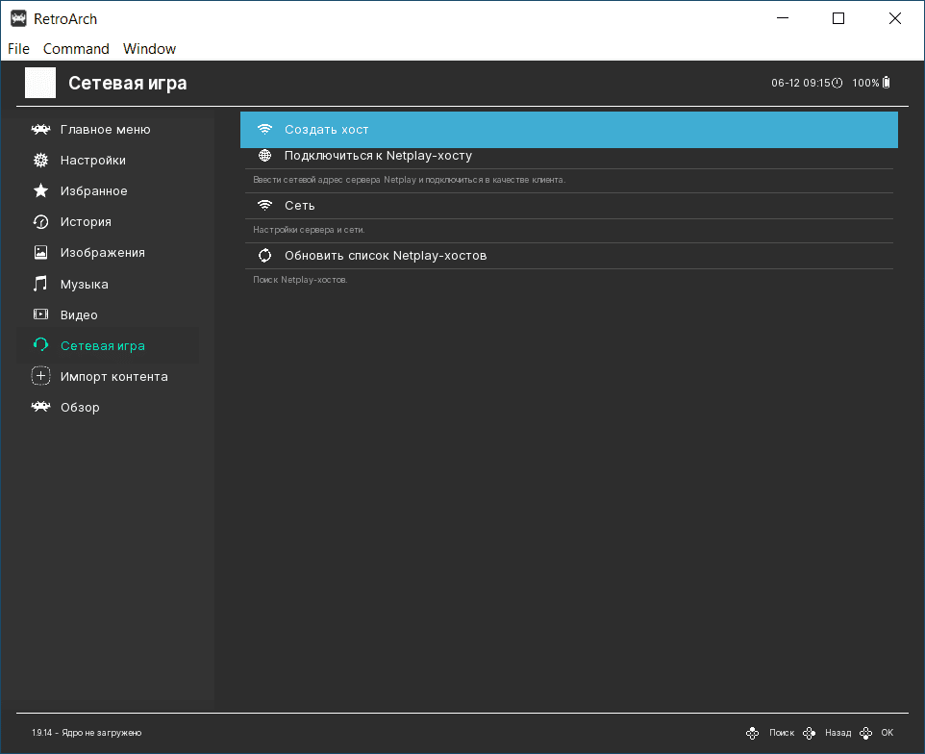Click the wifi icon on Создать хост row
Image resolution: width=925 pixels, height=754 pixels.
tap(264, 129)
